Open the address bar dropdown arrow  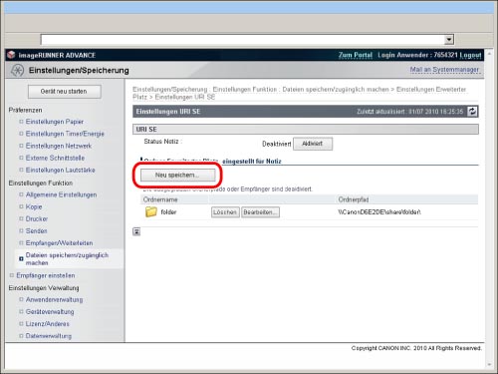click(449, 40)
